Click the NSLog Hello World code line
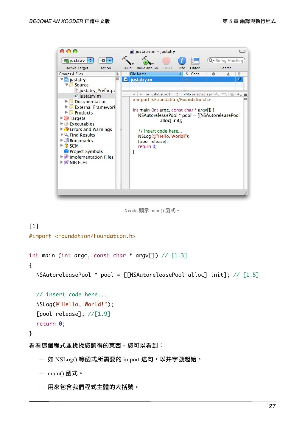 164,136
